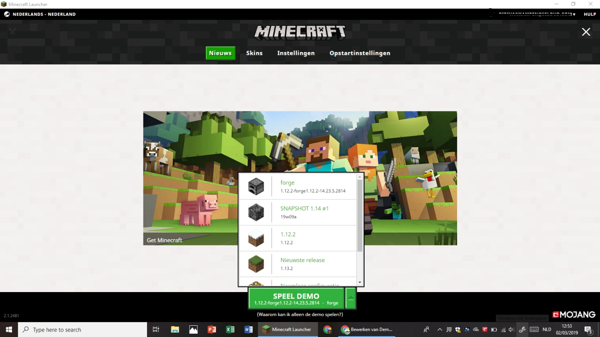Open the NLD input language indicator
Screen dimensions: 600x337
(547, 330)
